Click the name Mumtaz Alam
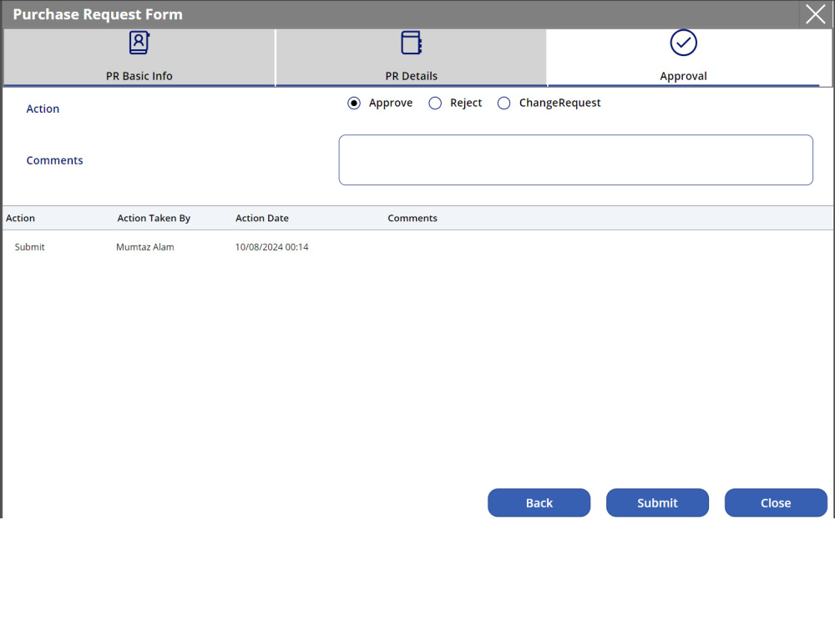 (x=144, y=247)
